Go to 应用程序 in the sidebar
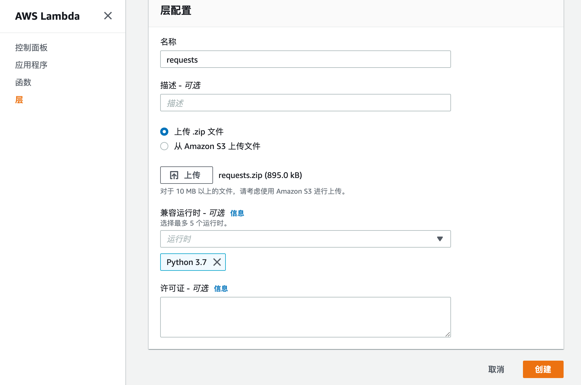The height and width of the screenshot is (385, 581). [x=31, y=65]
